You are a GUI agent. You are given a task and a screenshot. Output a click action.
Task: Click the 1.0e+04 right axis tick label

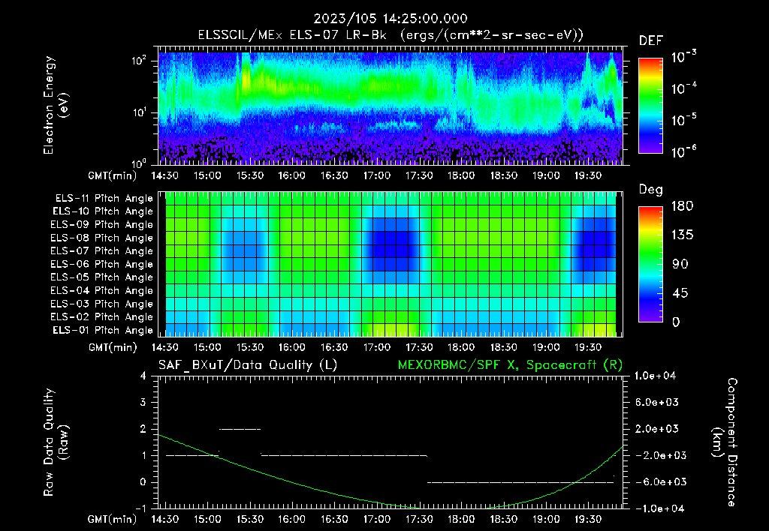655,376
